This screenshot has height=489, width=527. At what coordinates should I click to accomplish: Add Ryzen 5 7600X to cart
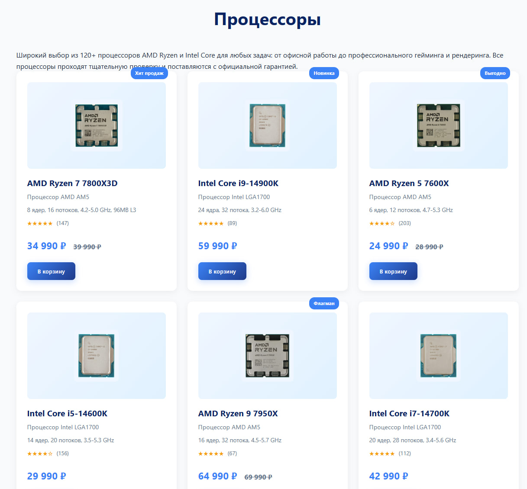pos(393,271)
